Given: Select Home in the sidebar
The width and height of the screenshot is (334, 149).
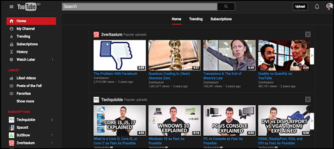Looking at the screenshot, I should coord(31,21).
